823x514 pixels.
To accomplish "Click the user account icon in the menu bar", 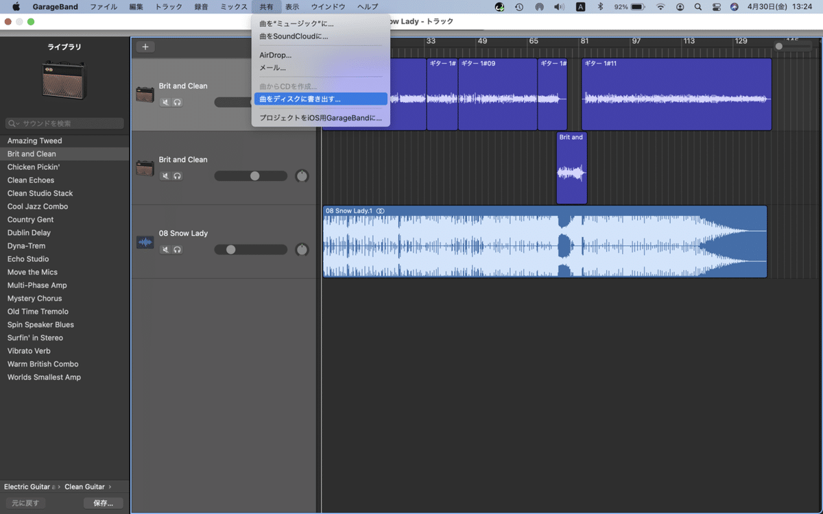I will (680, 7).
